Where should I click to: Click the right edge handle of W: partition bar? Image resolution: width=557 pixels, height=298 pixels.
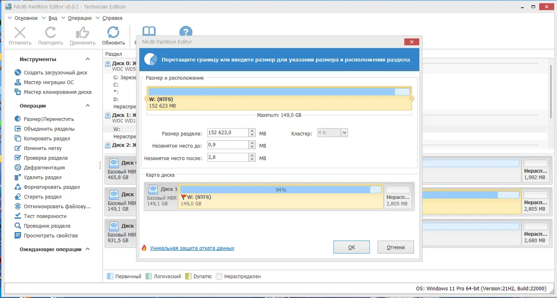(x=412, y=99)
